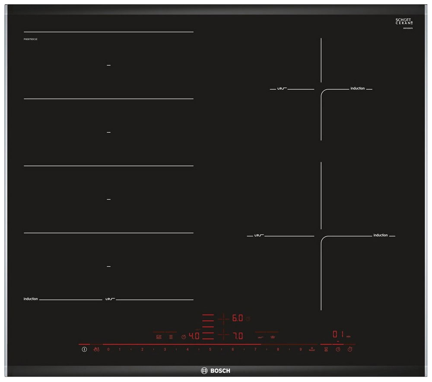The width and height of the screenshot is (432, 382).
Task: Tap the clock icon next to the 6.0 display
Action: 247,319
